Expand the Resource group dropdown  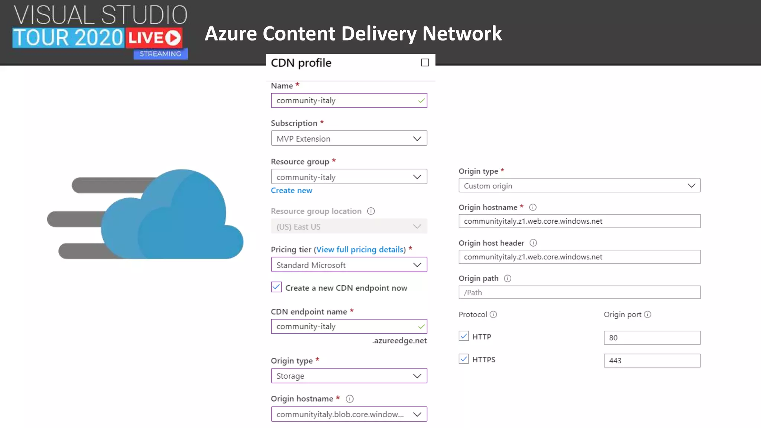(349, 177)
